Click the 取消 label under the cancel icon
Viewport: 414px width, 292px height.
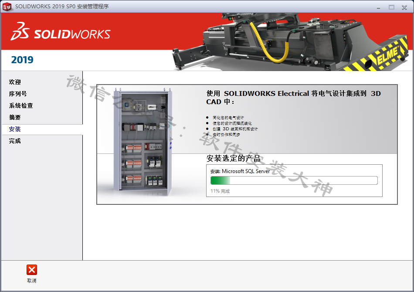32,281
